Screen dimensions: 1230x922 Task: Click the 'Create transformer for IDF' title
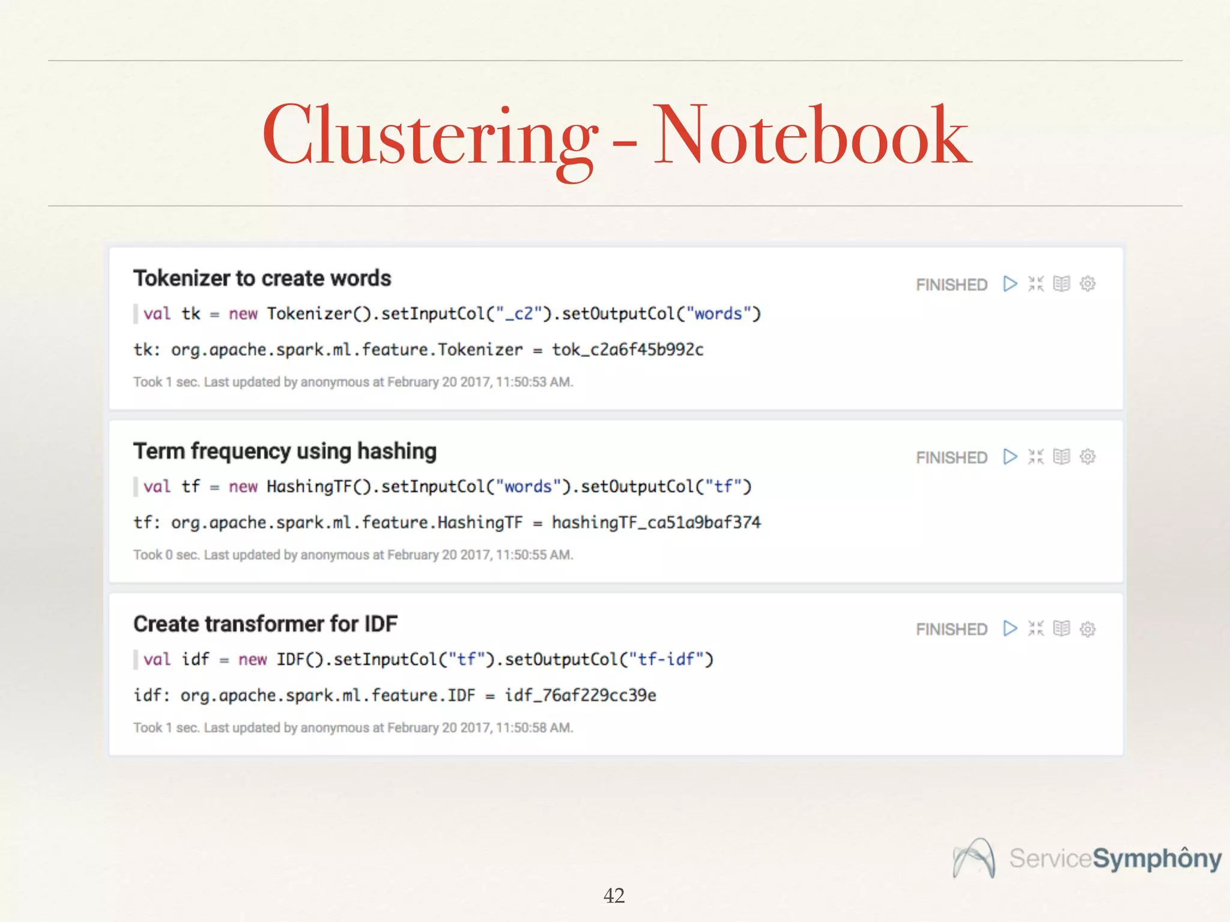(x=265, y=624)
